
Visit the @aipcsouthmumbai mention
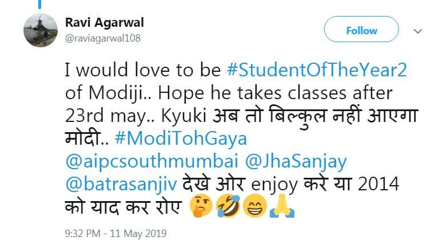click(151, 162)
